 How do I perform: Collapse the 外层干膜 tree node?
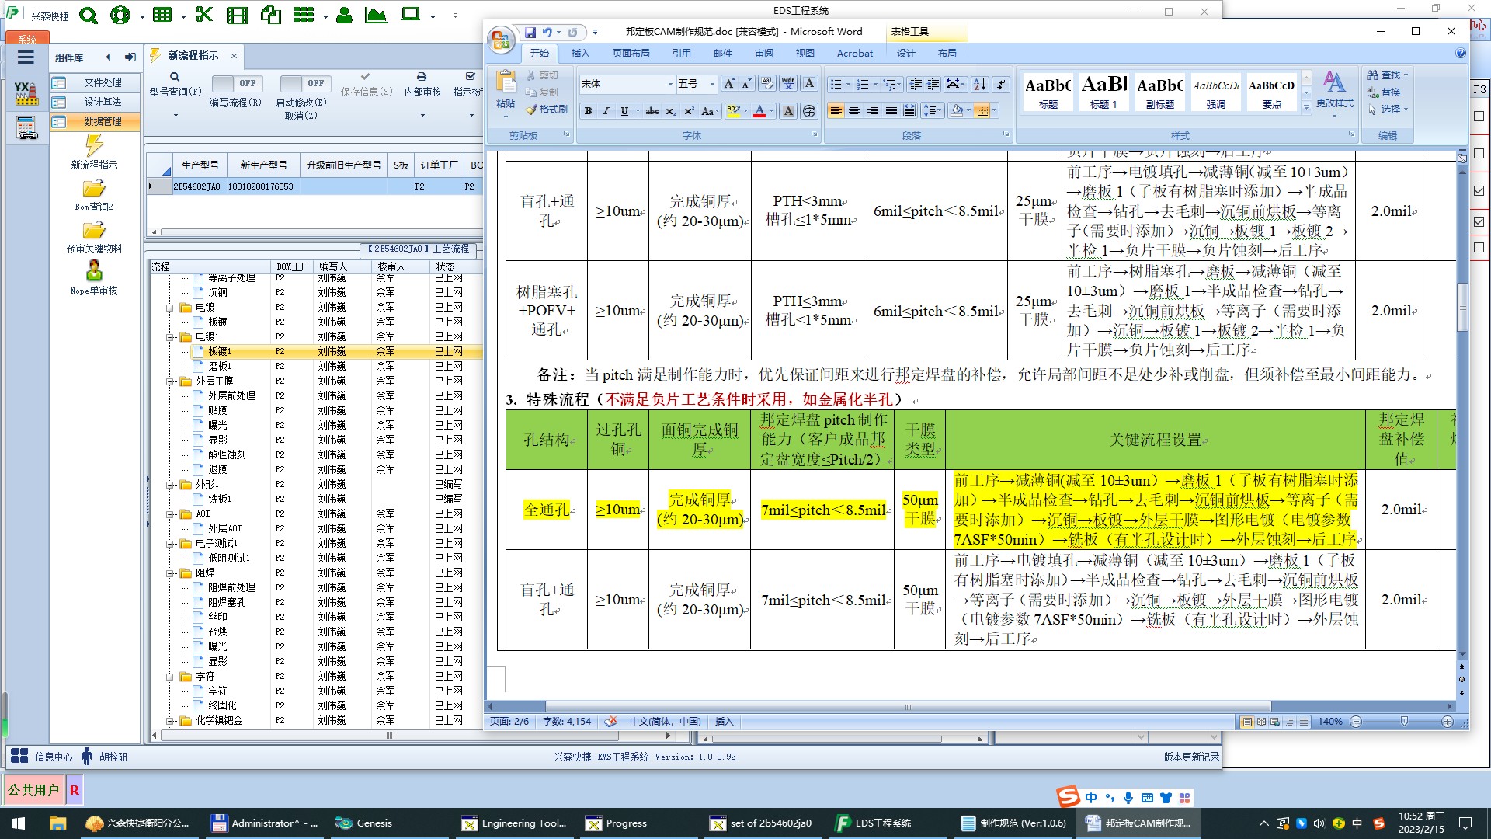click(x=170, y=381)
